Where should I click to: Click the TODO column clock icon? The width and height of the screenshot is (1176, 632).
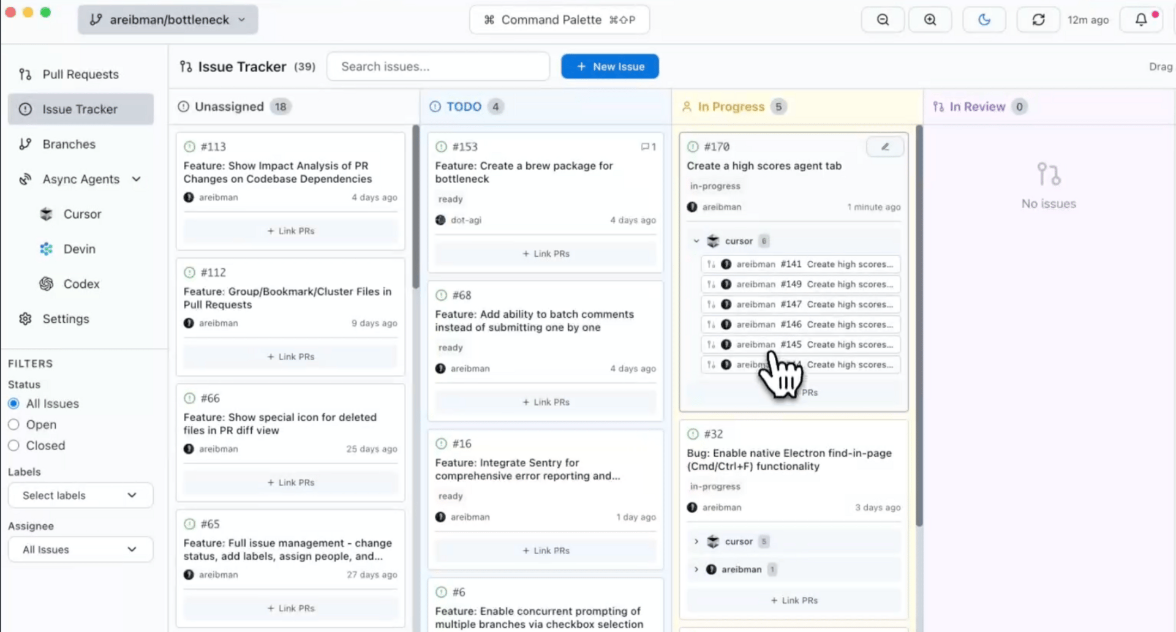click(435, 107)
